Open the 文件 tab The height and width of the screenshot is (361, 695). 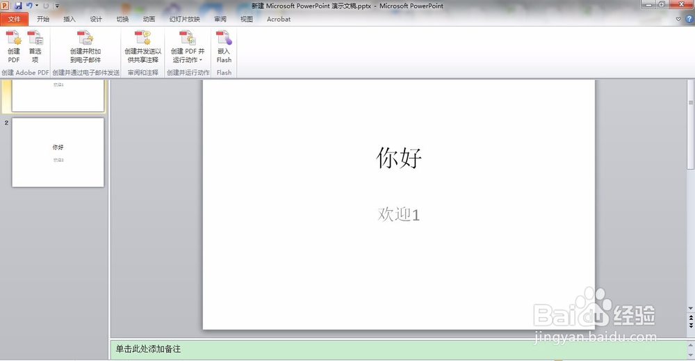point(14,19)
